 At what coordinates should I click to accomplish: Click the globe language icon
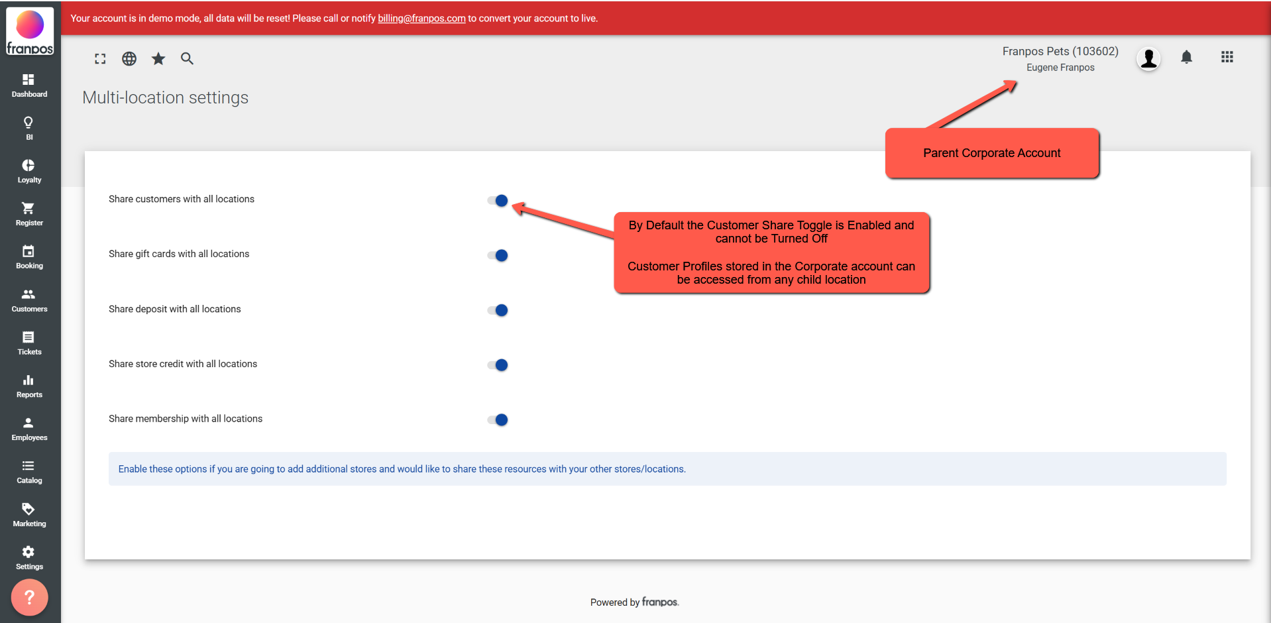(129, 59)
